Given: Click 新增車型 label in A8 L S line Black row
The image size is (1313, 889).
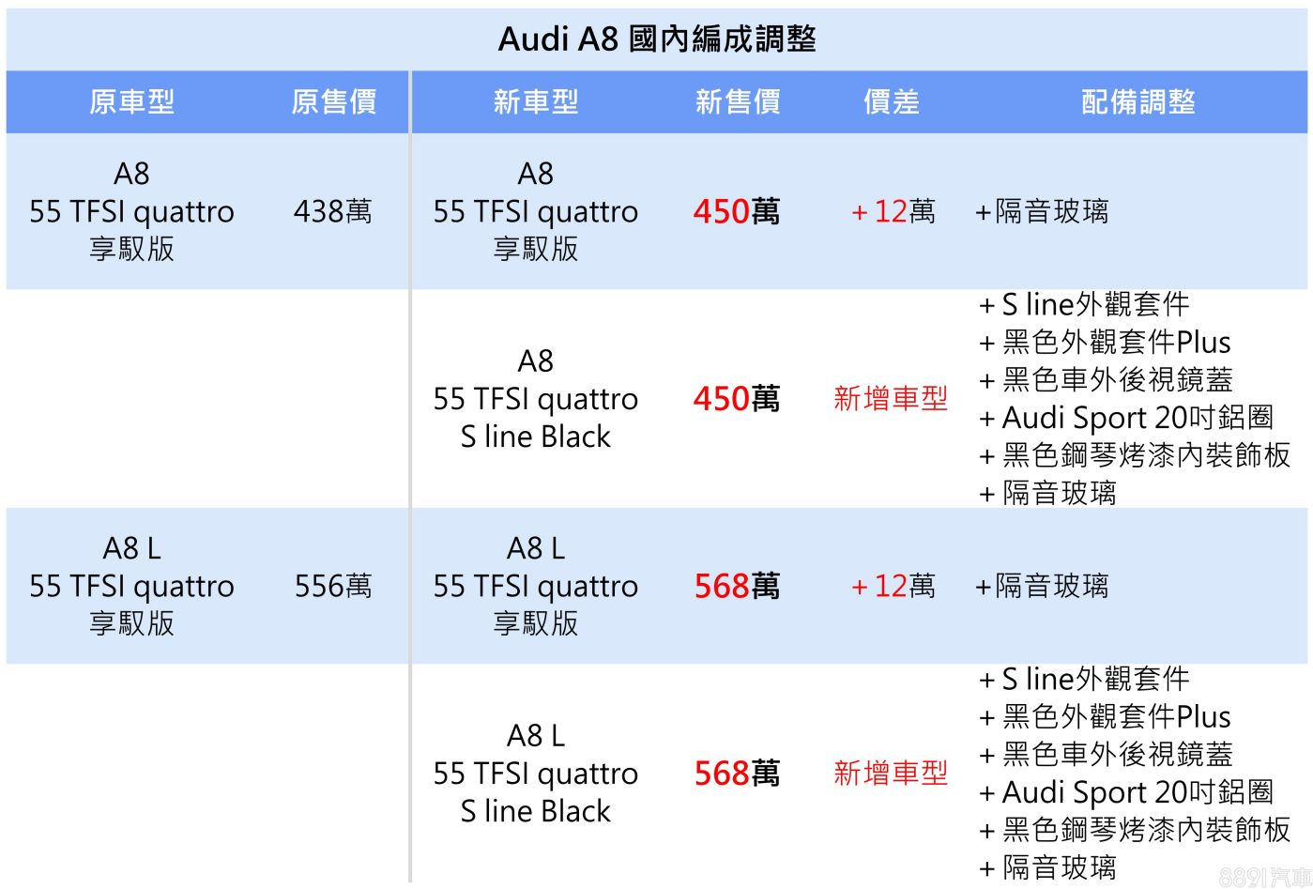Looking at the screenshot, I should click(x=891, y=774).
